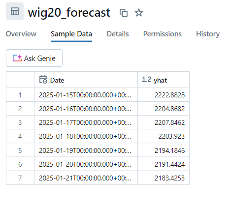Click yhat value 2207.8462
The image size is (231, 208).
pyautogui.click(x=164, y=122)
